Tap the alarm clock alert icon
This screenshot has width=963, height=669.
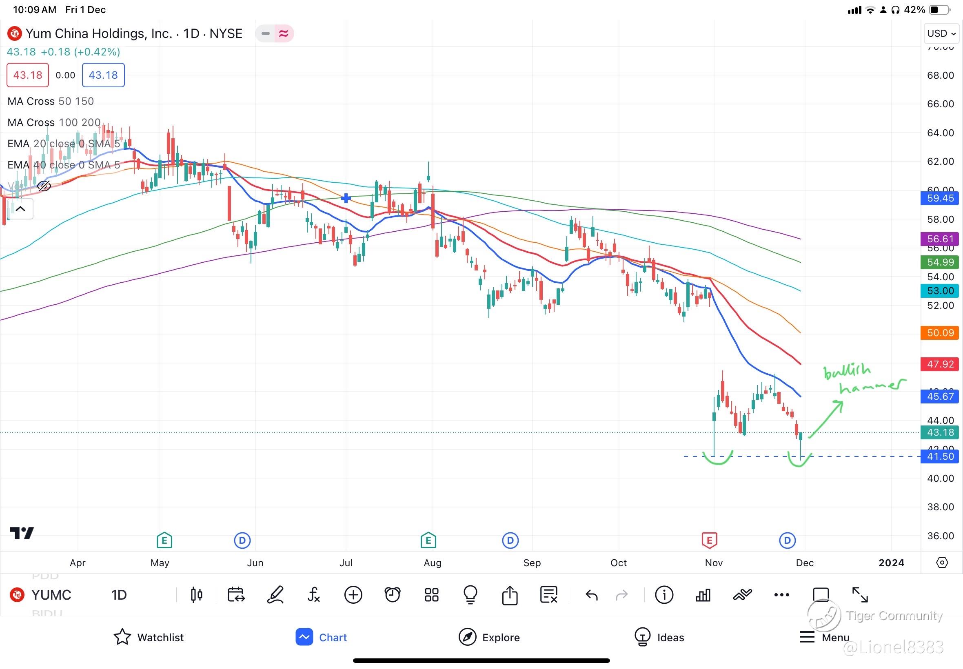click(x=393, y=594)
